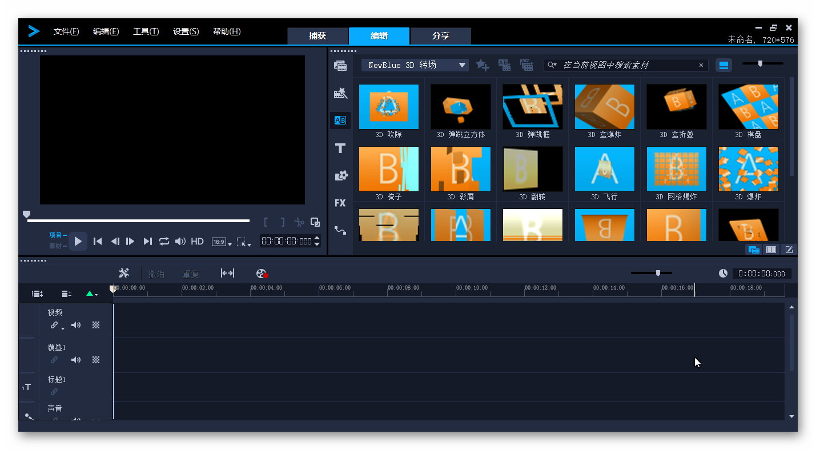Screen dimensions: 816x450
Task: Toggle HD preview mode
Action: coord(197,242)
